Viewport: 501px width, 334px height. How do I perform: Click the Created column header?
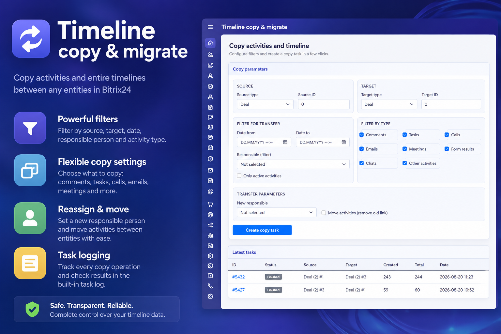[x=390, y=265]
